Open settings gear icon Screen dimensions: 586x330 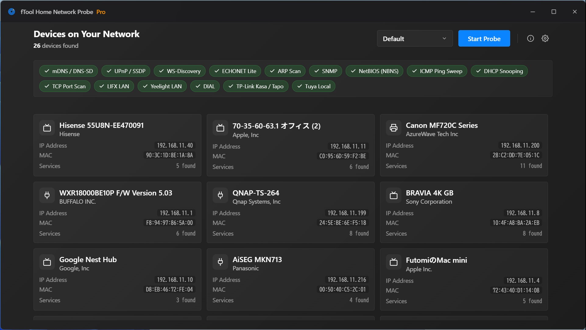click(545, 38)
